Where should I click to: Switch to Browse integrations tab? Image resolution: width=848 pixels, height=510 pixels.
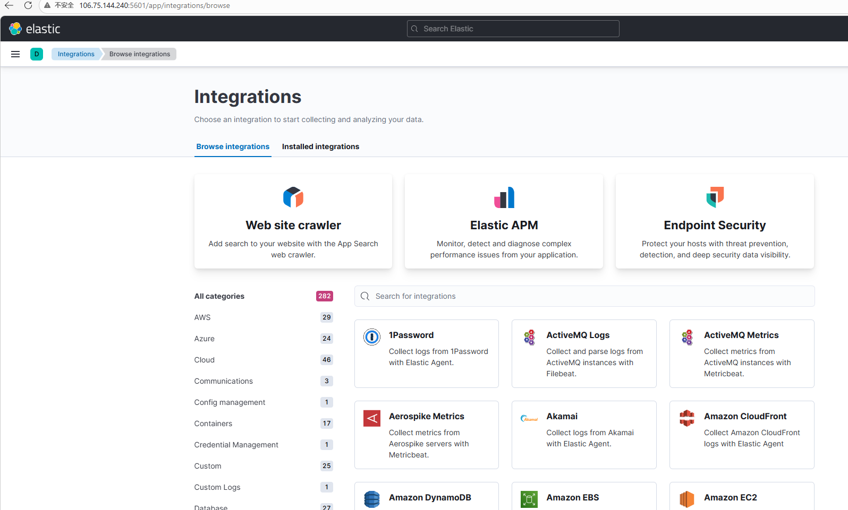[233, 146]
